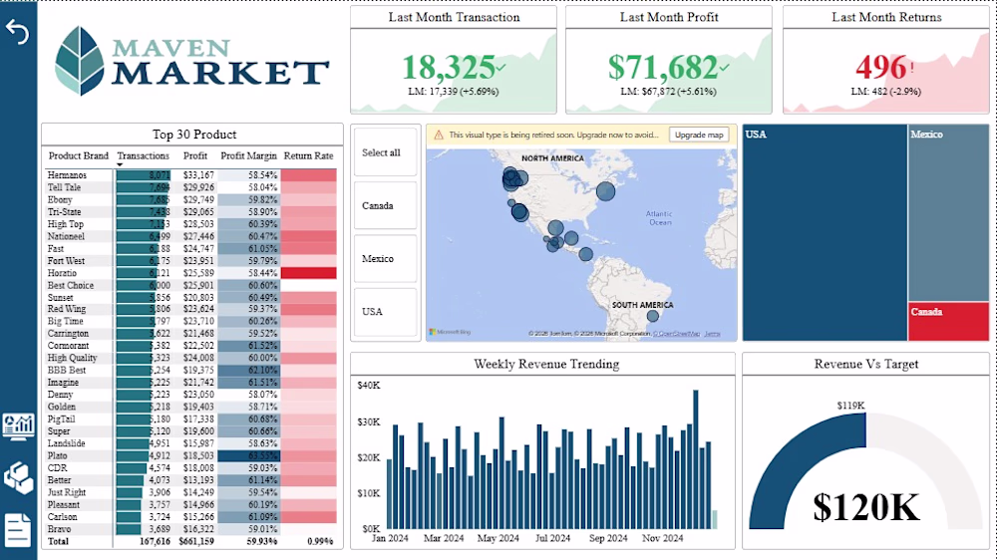Viewport: 997px width, 560px height.
Task: Select the Ebony product row
Action: point(192,199)
